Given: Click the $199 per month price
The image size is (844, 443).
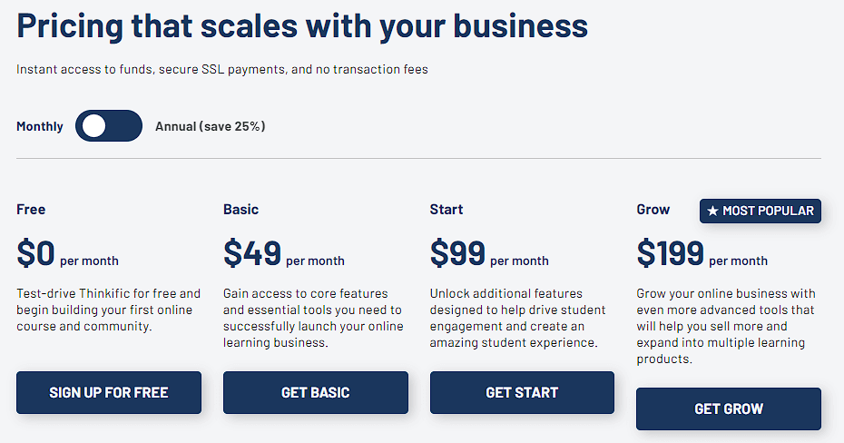Looking at the screenshot, I should pos(702,255).
